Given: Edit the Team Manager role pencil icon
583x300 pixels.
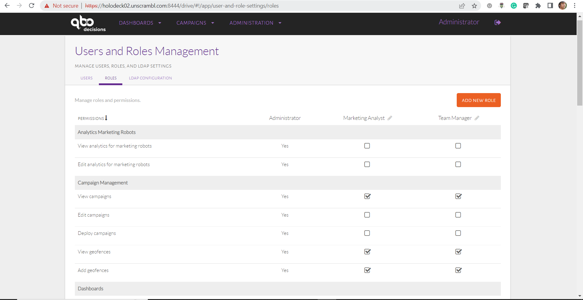Looking at the screenshot, I should coord(477,118).
